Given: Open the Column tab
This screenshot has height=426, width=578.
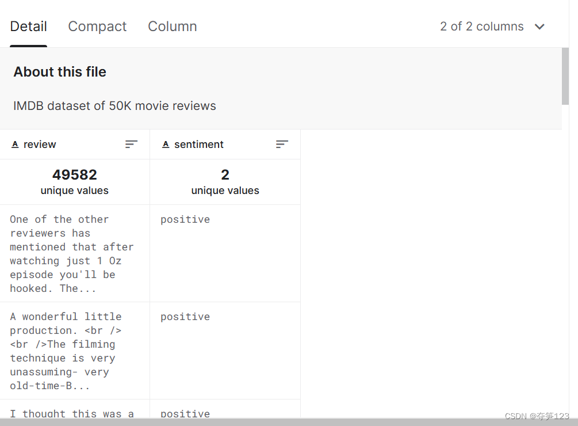Looking at the screenshot, I should (x=173, y=26).
